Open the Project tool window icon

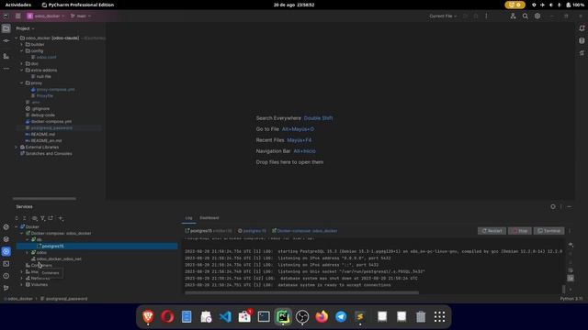[6, 28]
